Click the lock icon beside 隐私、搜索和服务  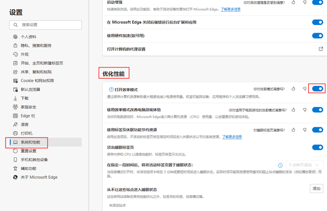15,45
